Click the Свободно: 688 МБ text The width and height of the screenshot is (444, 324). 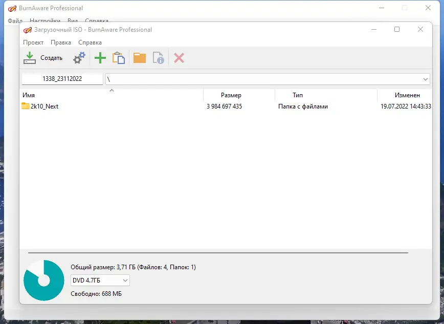coord(96,294)
